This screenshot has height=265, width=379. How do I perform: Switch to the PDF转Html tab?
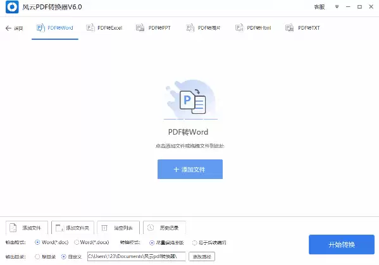(x=253, y=28)
